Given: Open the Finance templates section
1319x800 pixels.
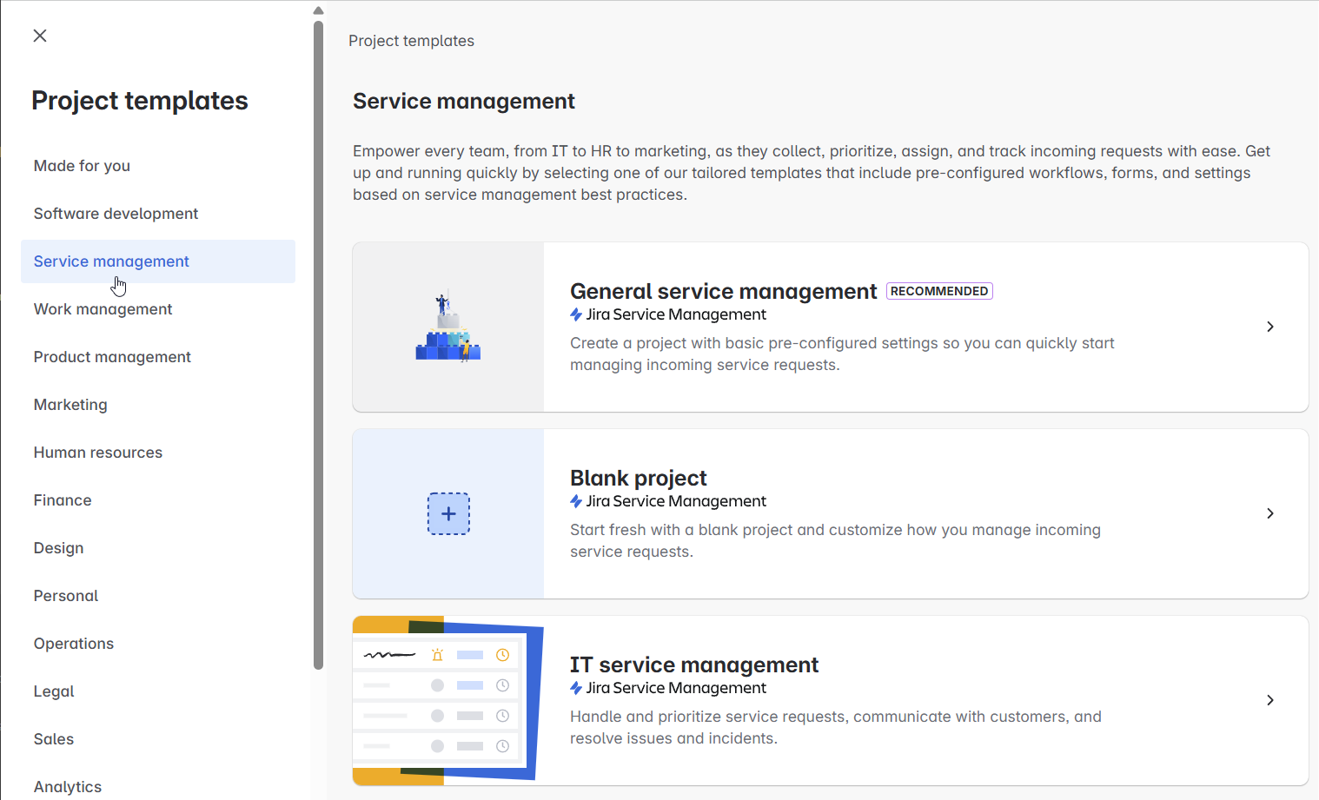Looking at the screenshot, I should [x=63, y=499].
